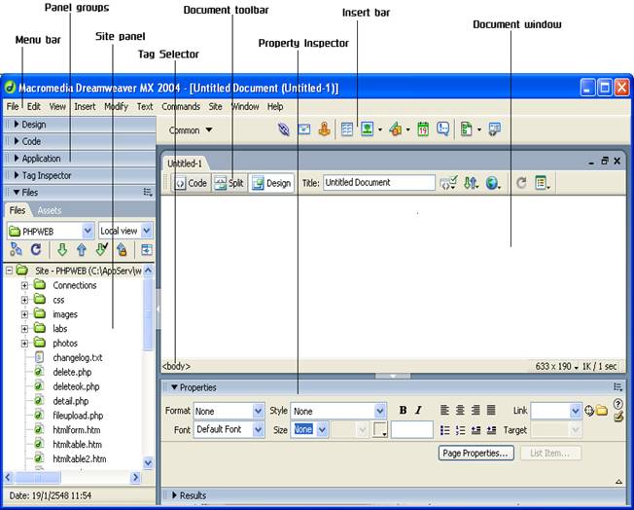
Task: Expand the Connections folder in tree
Action: pos(24,285)
